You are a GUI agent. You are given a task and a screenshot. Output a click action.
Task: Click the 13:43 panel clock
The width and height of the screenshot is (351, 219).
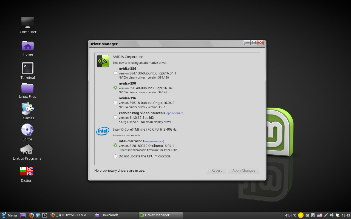tap(346, 215)
